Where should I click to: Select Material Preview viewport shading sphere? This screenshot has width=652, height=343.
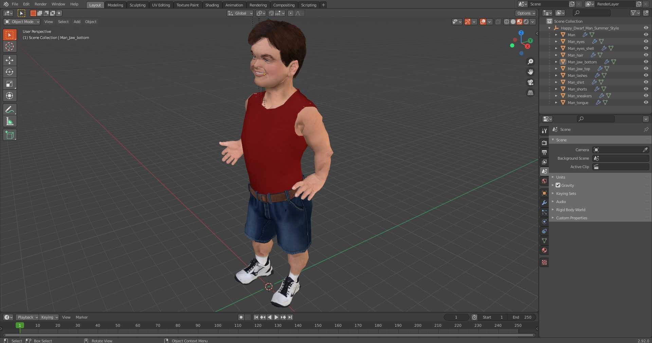pos(519,22)
